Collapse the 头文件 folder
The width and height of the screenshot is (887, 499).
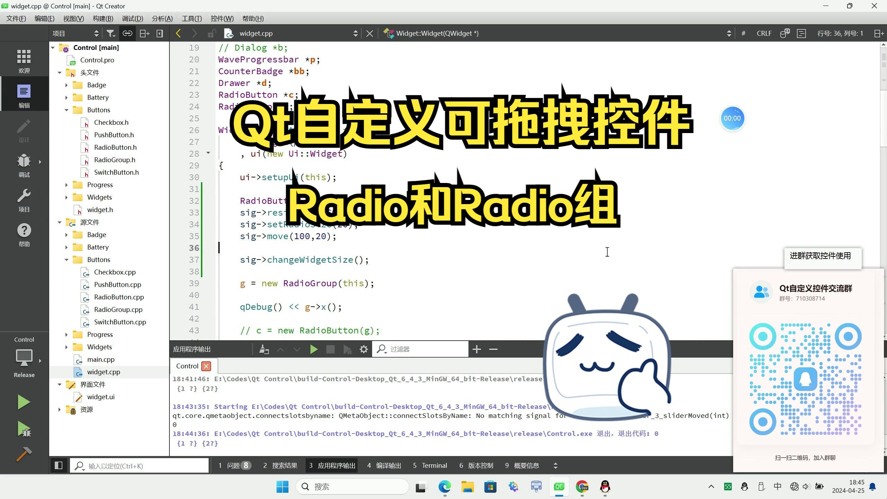click(x=60, y=72)
